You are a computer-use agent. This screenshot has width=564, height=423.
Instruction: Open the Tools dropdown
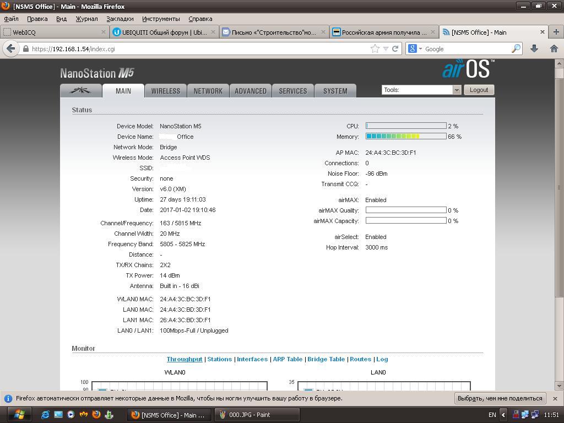pyautogui.click(x=421, y=90)
